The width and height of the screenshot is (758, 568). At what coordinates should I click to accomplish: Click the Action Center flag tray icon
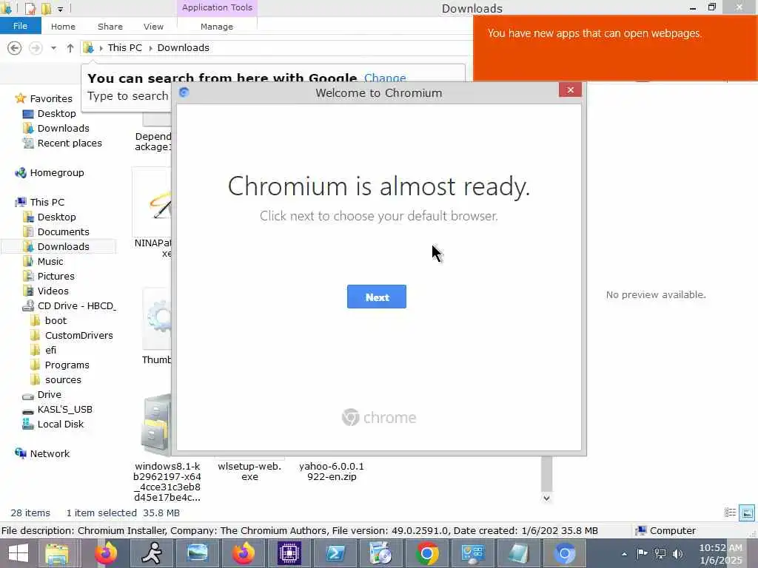coord(642,553)
